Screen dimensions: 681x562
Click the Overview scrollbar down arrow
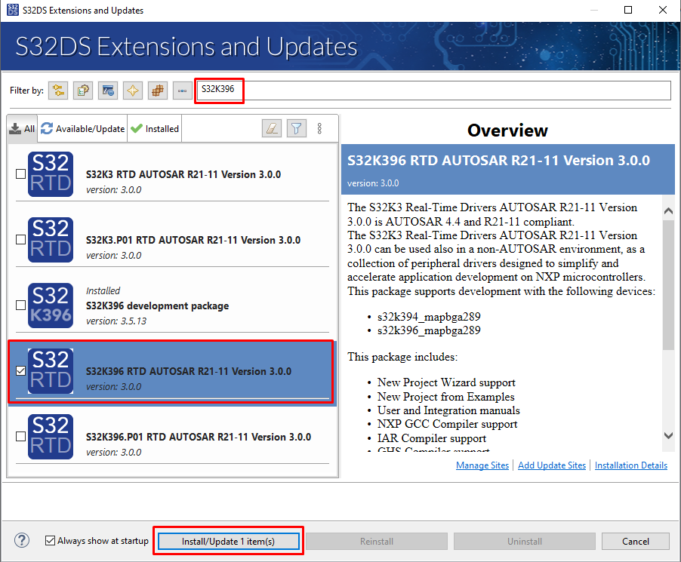point(669,435)
